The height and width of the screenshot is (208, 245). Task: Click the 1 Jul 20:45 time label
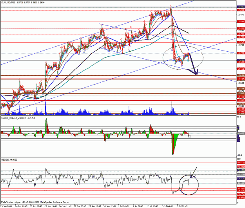pyautogui.click(x=138, y=206)
